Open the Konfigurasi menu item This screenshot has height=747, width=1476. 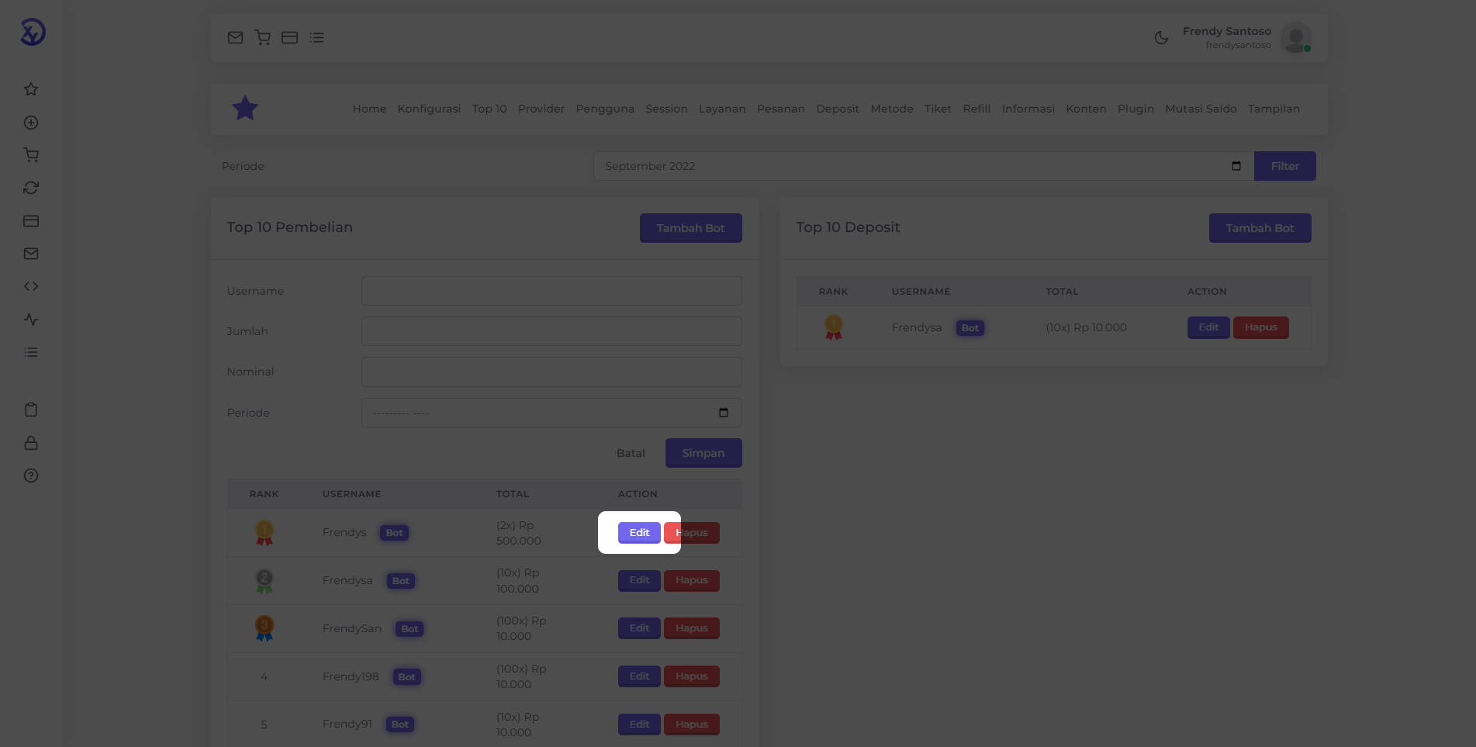[x=429, y=109]
